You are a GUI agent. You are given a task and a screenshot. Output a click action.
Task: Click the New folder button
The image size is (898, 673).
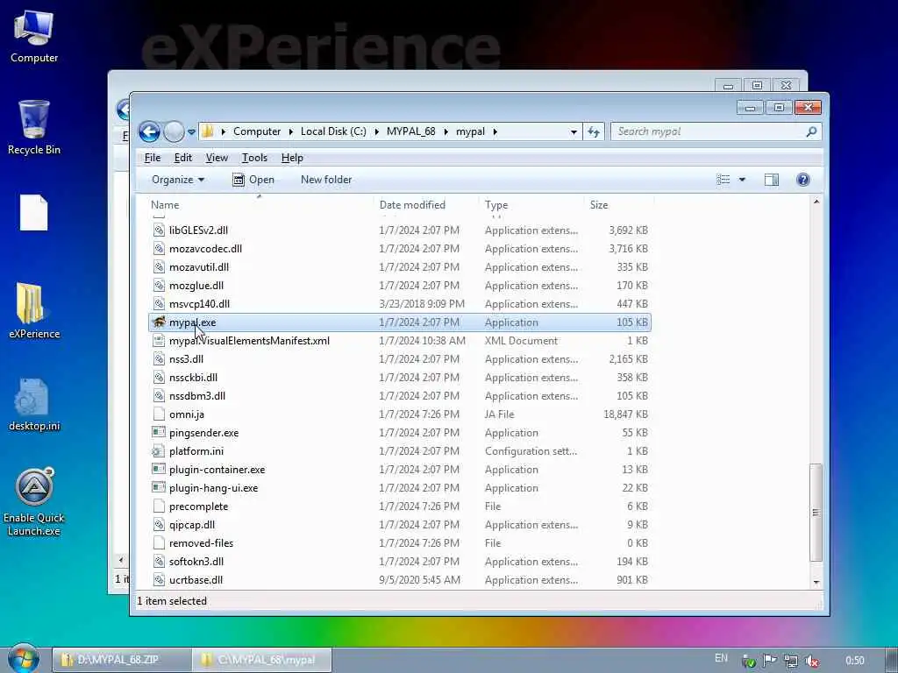pos(326,180)
